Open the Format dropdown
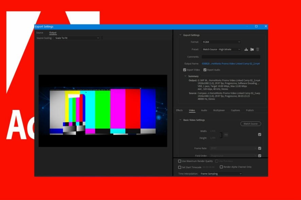 click(221, 42)
